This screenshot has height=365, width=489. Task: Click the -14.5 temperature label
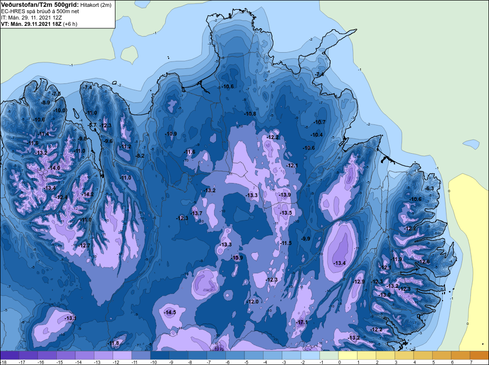coord(170,312)
